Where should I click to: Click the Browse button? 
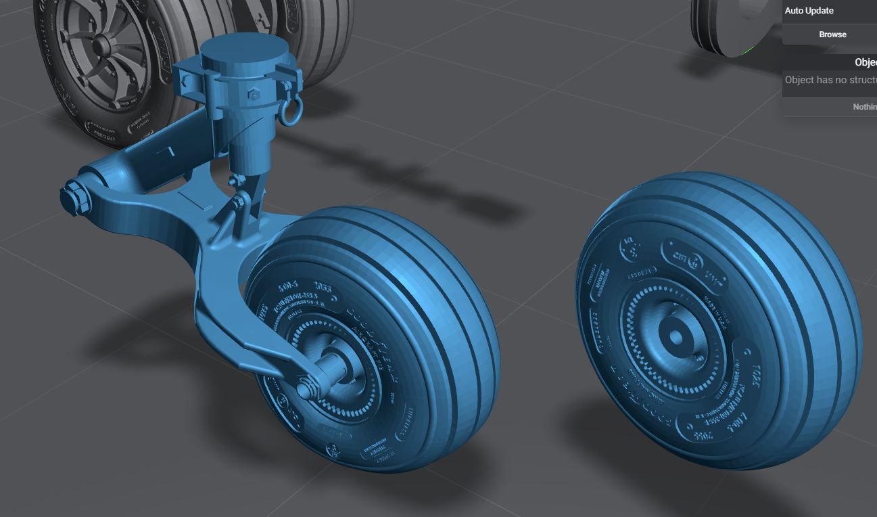click(832, 35)
